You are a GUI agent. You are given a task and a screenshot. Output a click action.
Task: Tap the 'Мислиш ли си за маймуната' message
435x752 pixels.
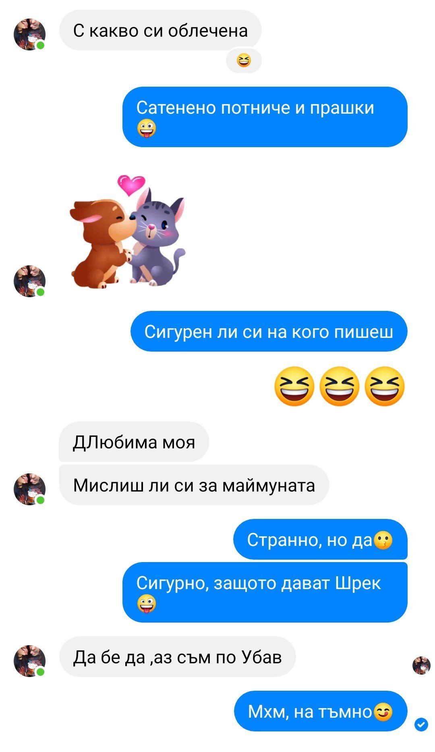point(194,485)
